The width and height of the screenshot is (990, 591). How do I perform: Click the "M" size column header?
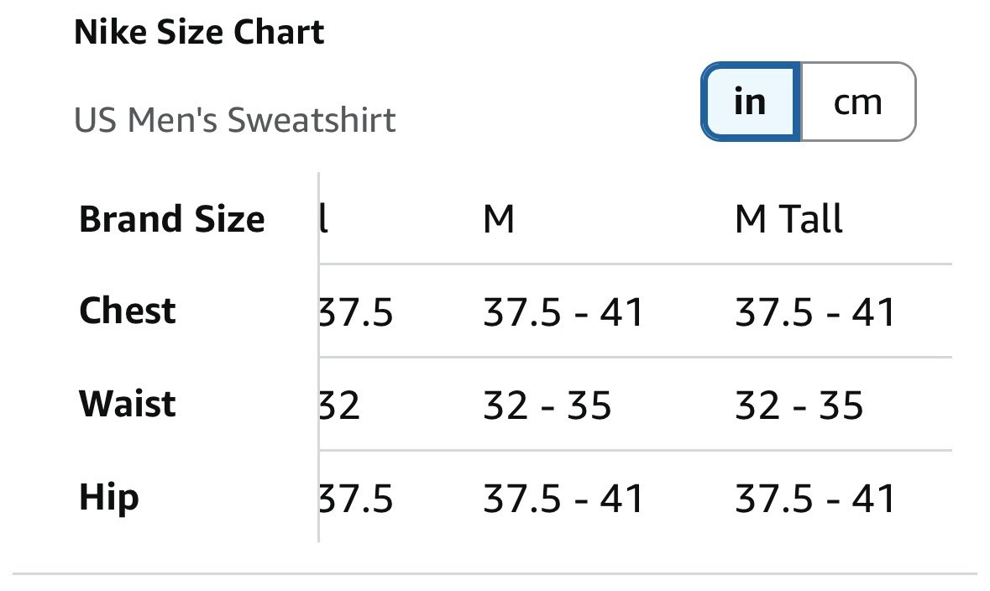[499, 220]
